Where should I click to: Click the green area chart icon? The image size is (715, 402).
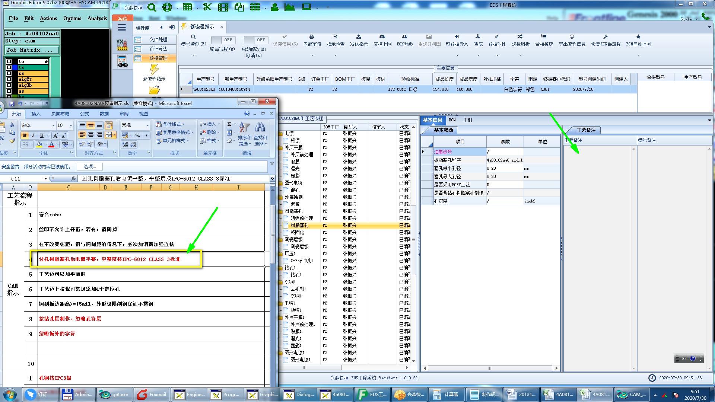(x=290, y=7)
